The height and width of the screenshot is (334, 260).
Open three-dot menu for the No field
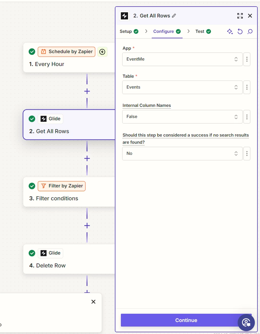[x=247, y=154]
